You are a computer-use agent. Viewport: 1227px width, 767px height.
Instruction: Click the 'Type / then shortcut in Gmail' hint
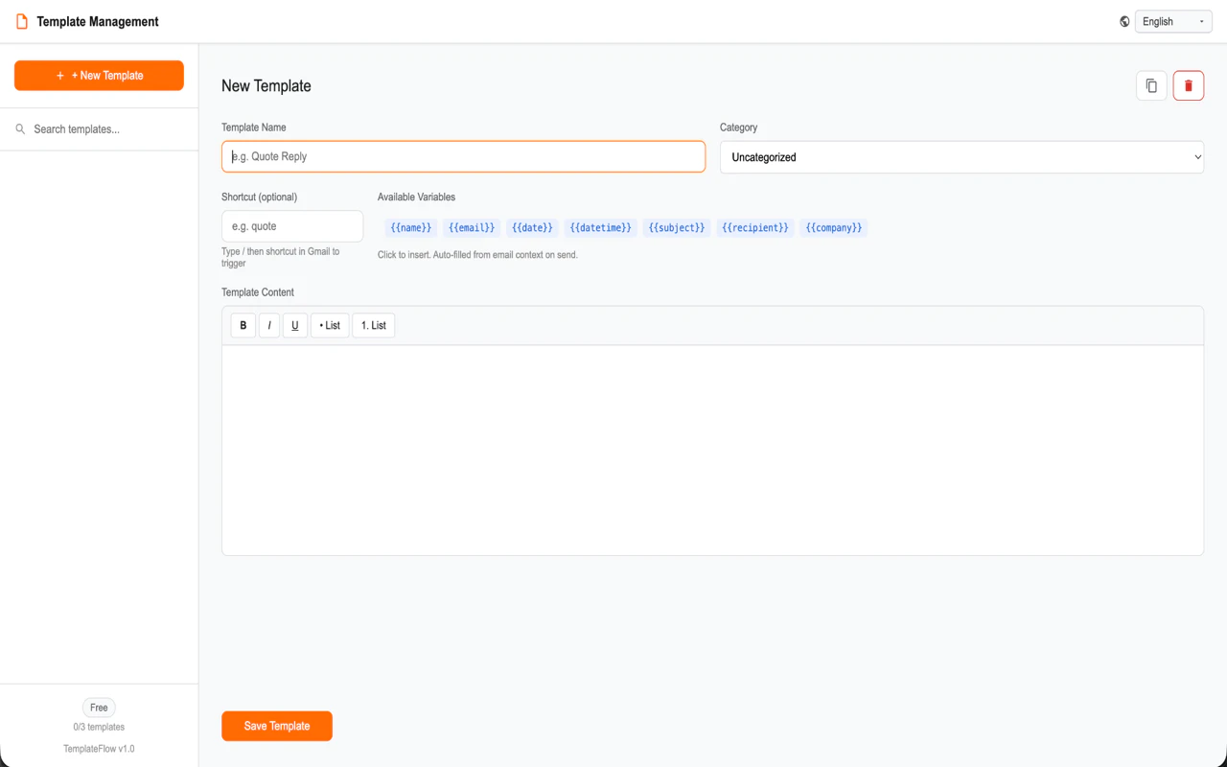click(x=280, y=257)
